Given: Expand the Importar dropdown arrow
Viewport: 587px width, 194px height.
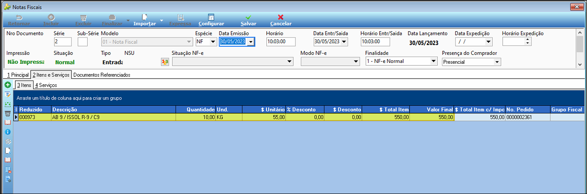Looking at the screenshot, I should click(x=161, y=21).
